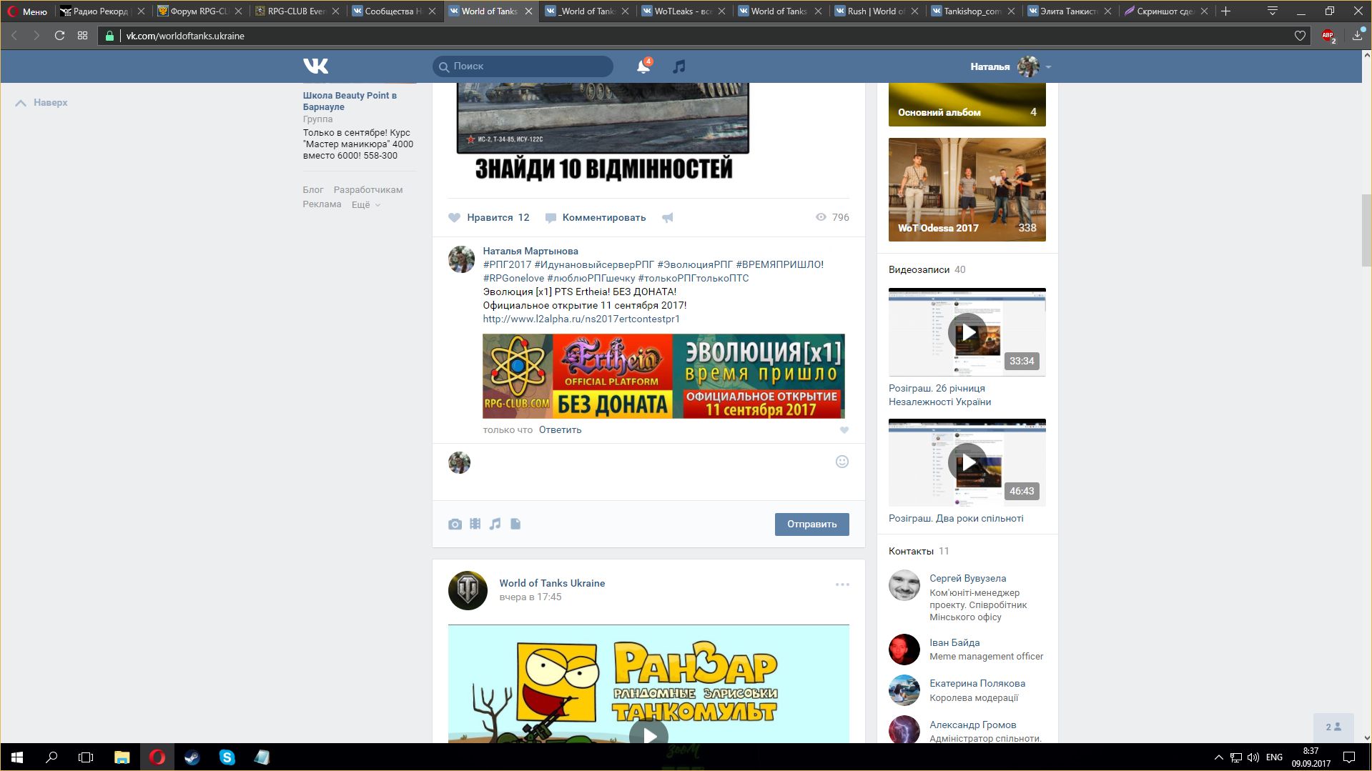Click the browser address bar URL
The image size is (1372, 771).
pyautogui.click(x=185, y=36)
